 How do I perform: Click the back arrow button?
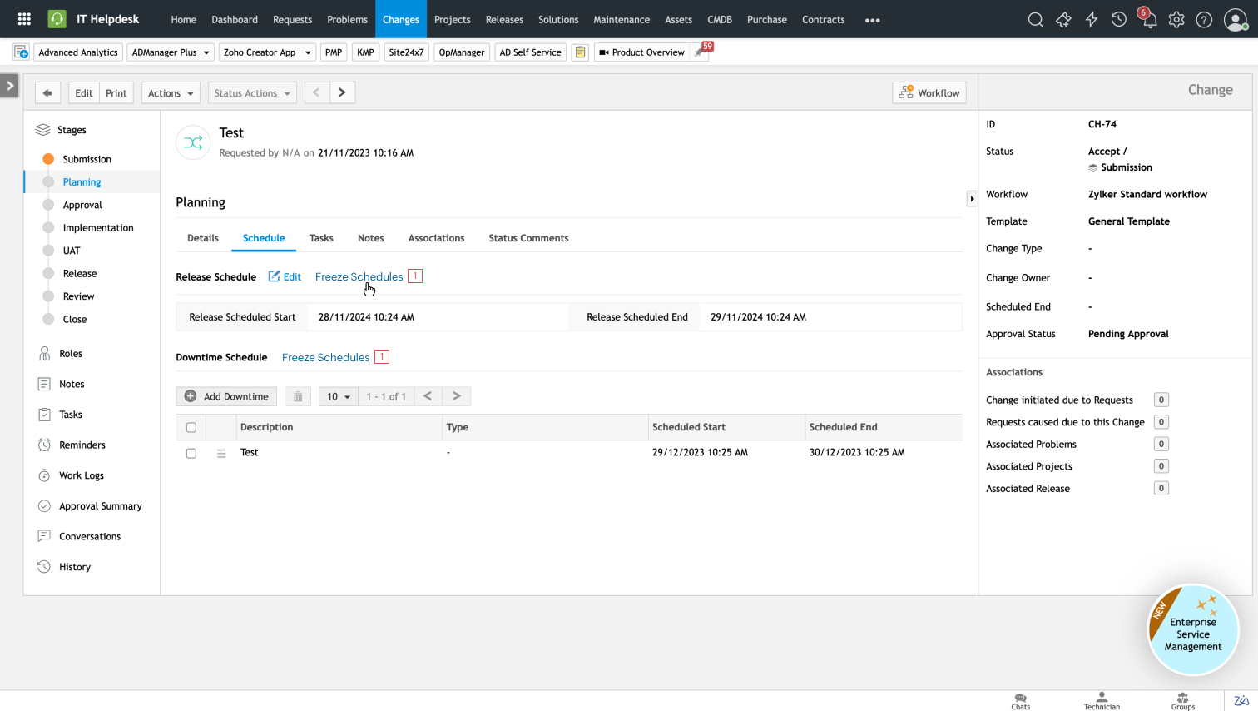pyautogui.click(x=47, y=93)
